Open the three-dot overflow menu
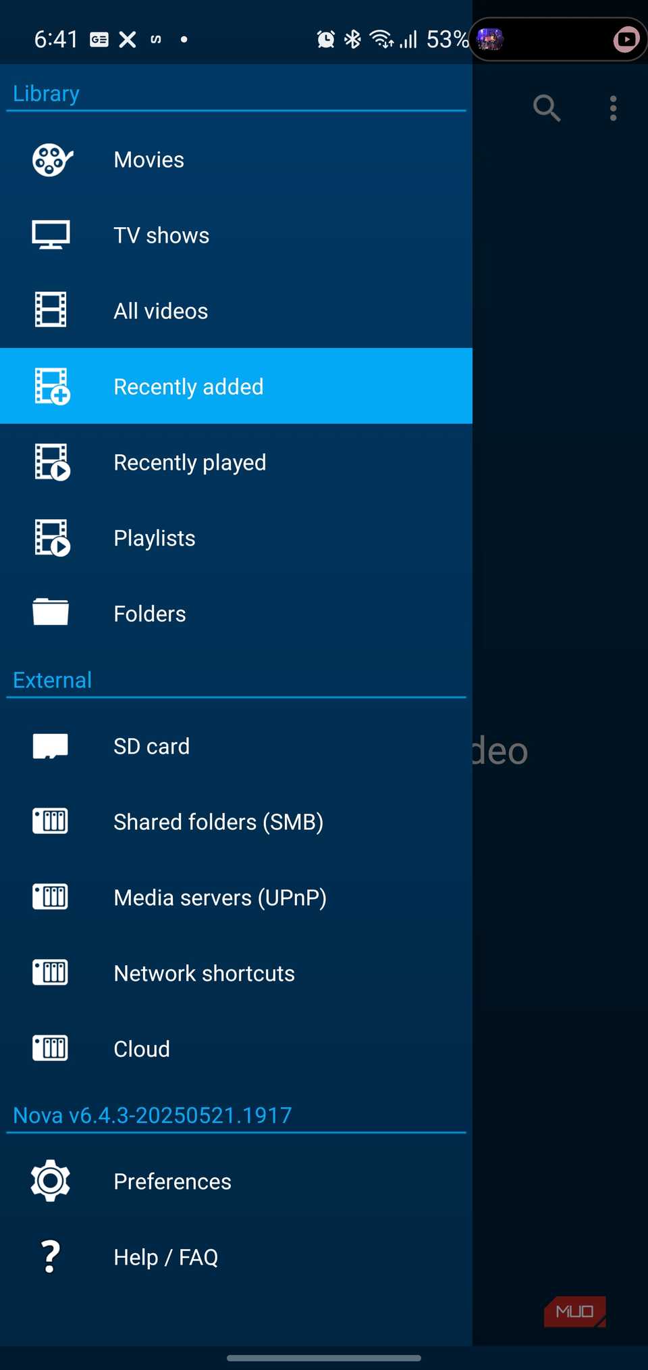 tap(613, 108)
